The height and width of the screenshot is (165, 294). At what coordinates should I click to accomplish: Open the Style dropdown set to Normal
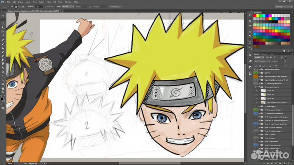point(66,7)
